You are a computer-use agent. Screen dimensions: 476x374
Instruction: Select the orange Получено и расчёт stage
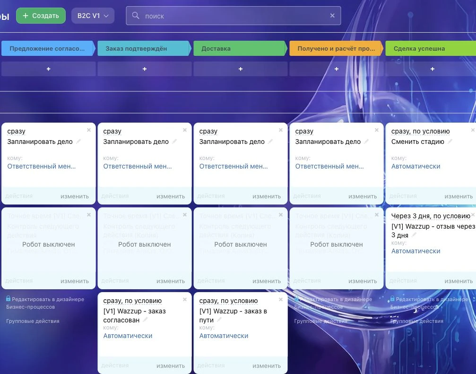pyautogui.click(x=336, y=48)
